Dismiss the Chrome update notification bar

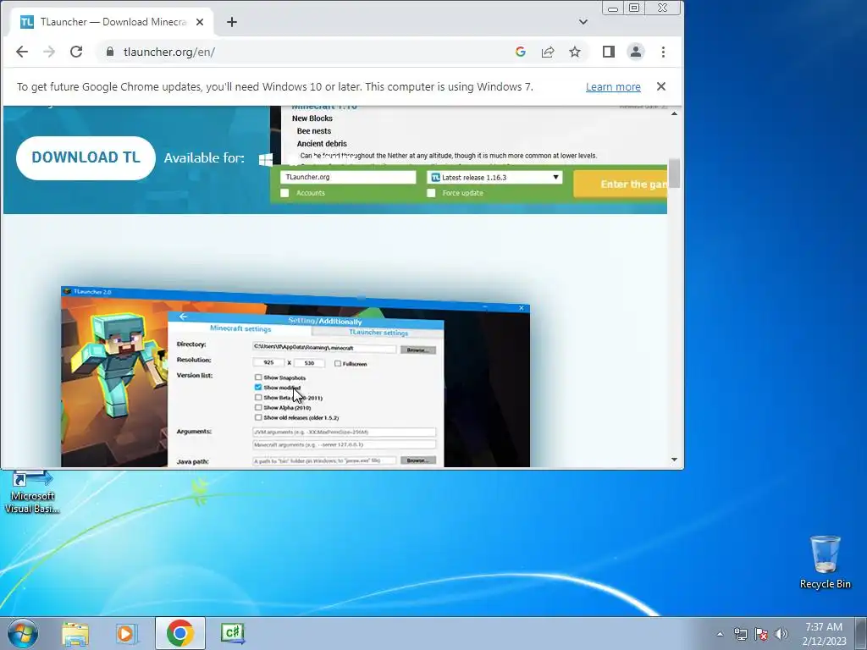pos(661,86)
